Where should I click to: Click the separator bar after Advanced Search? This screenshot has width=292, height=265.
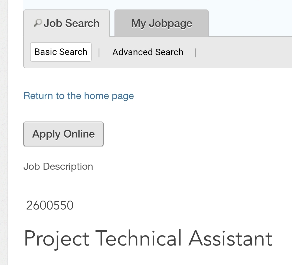pos(195,53)
